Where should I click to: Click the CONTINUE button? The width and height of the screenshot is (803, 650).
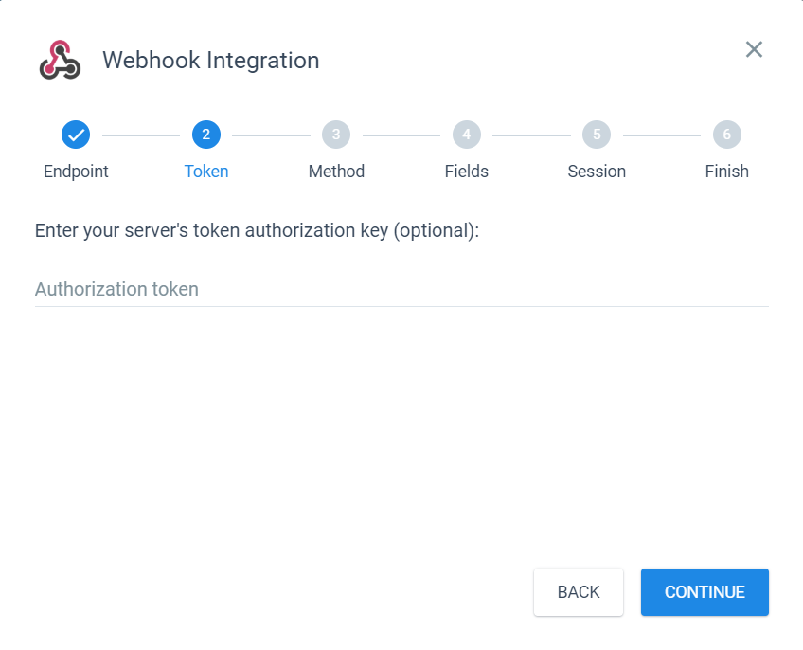pyautogui.click(x=705, y=592)
